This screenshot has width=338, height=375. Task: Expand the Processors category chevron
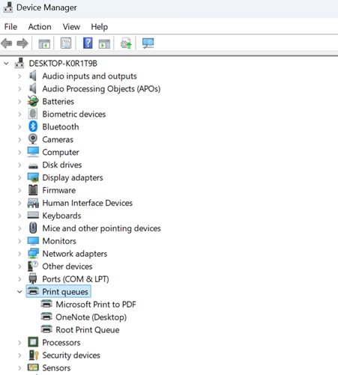tap(19, 343)
